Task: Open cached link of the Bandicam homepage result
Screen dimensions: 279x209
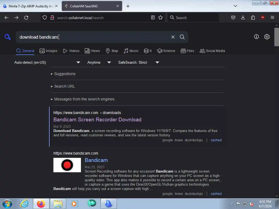Action: 216,194
